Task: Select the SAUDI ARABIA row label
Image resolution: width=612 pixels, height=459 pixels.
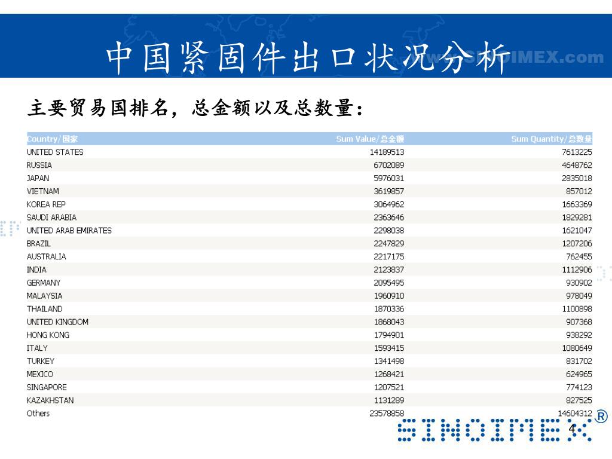Action: click(51, 218)
